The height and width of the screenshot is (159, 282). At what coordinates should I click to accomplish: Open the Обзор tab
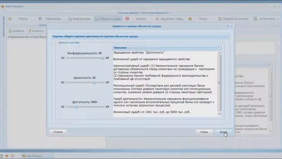click(x=23, y=19)
